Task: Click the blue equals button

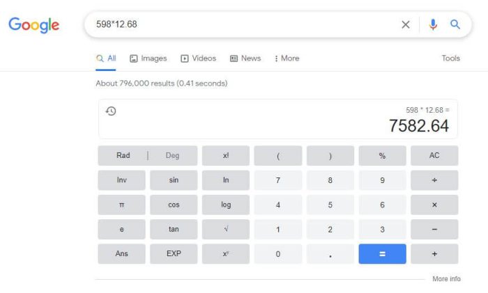Action: pyautogui.click(x=382, y=254)
